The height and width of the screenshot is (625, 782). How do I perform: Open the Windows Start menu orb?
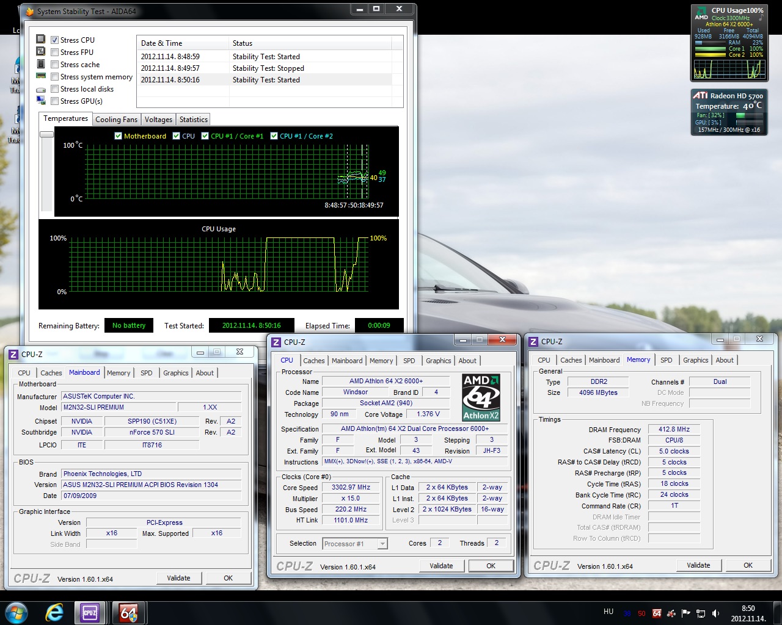tap(16, 612)
